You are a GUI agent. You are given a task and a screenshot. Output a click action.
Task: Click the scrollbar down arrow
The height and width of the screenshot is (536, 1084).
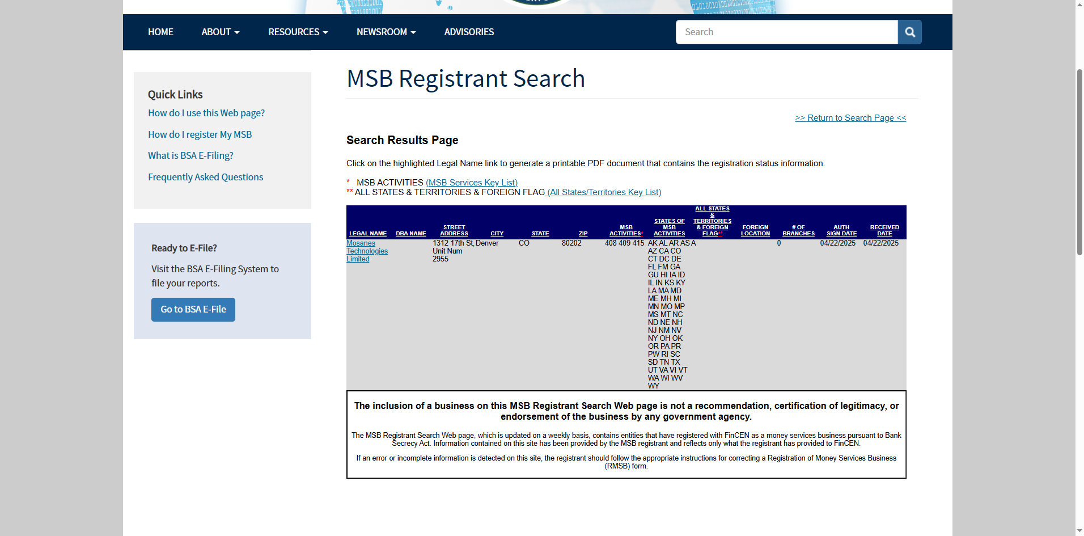coord(1079,531)
